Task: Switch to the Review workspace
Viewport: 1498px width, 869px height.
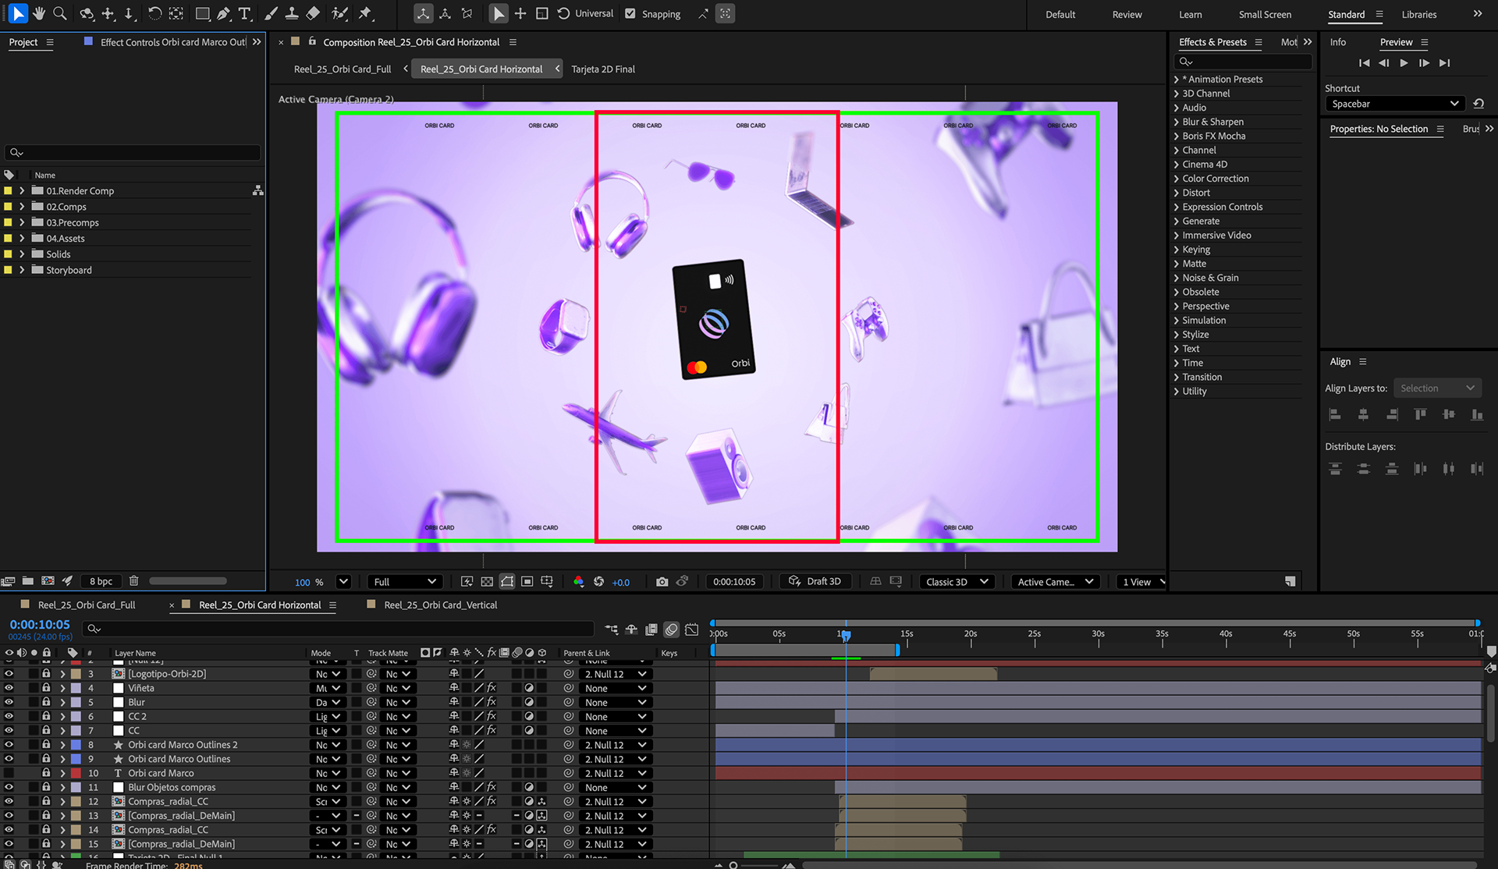Action: pos(1127,14)
